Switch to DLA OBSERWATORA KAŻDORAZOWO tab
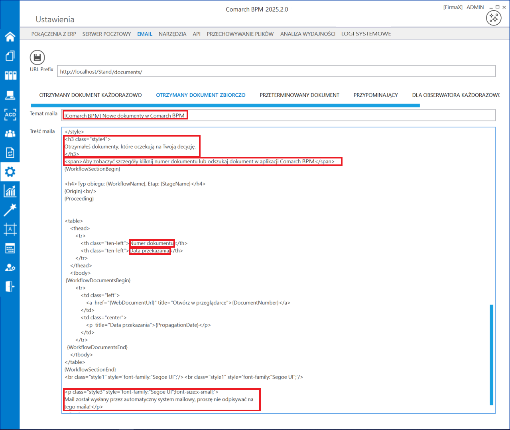Image resolution: width=510 pixels, height=430 pixels. [x=456, y=95]
